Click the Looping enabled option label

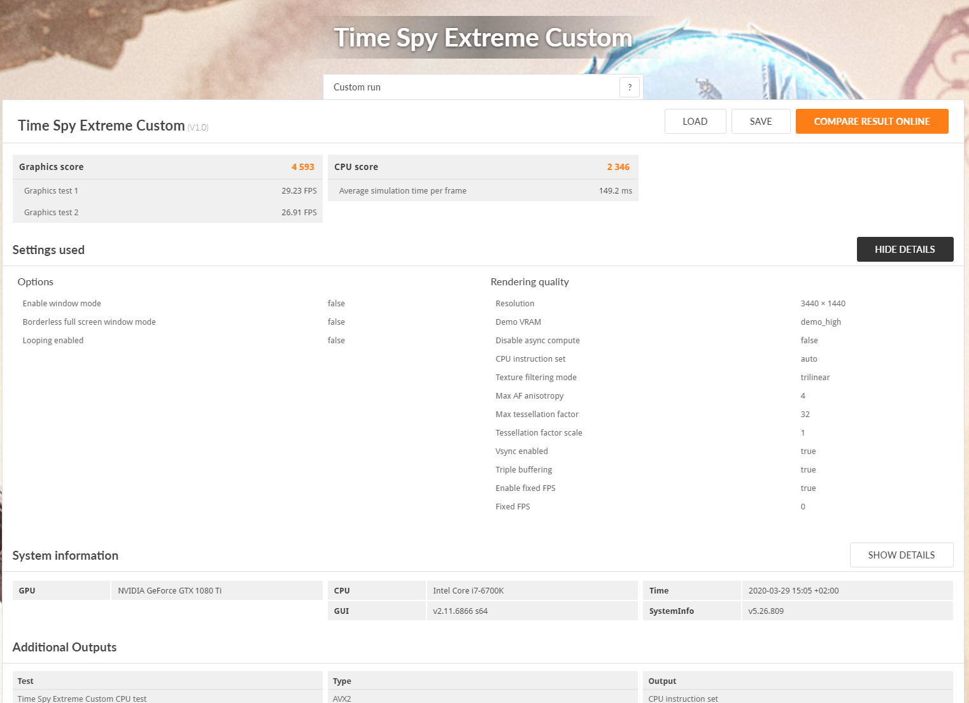pyautogui.click(x=53, y=341)
